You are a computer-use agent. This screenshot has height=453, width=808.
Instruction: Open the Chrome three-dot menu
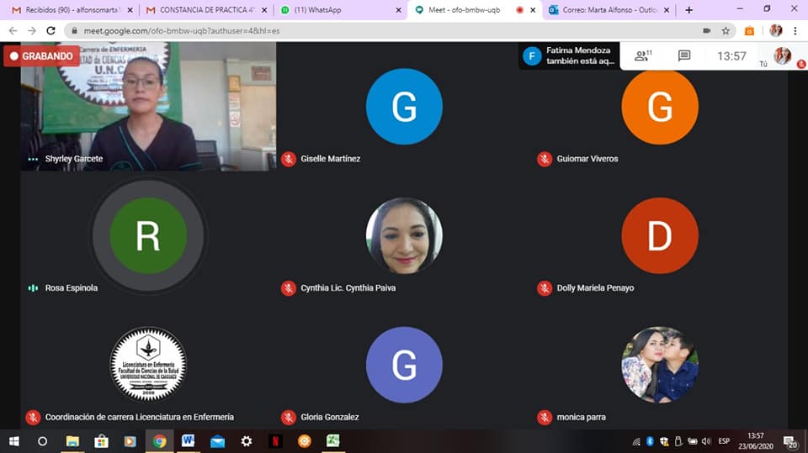click(x=795, y=31)
